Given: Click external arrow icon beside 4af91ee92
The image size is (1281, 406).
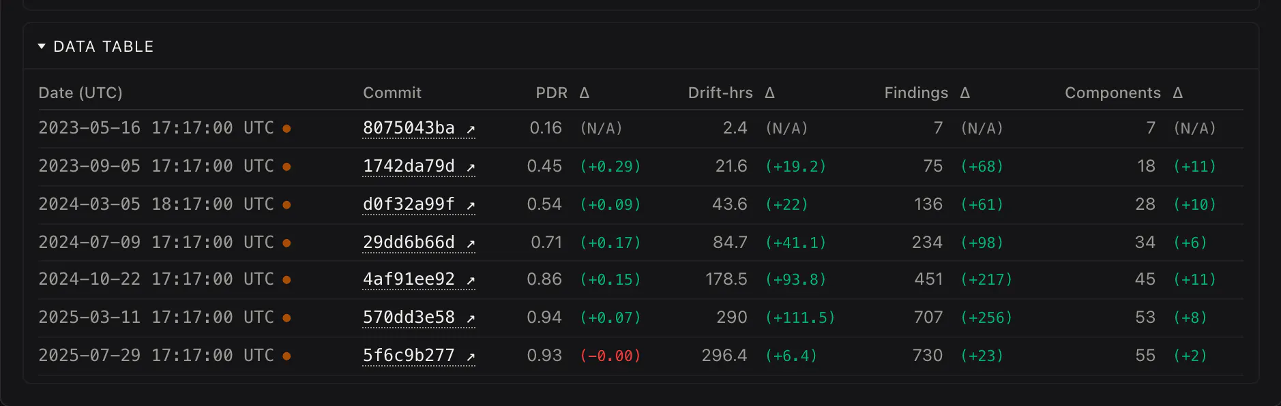Looking at the screenshot, I should pyautogui.click(x=470, y=281).
